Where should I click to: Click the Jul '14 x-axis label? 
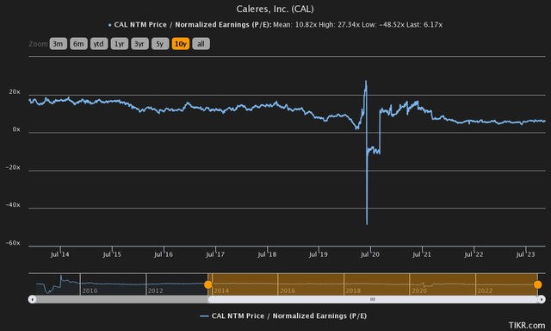59,254
